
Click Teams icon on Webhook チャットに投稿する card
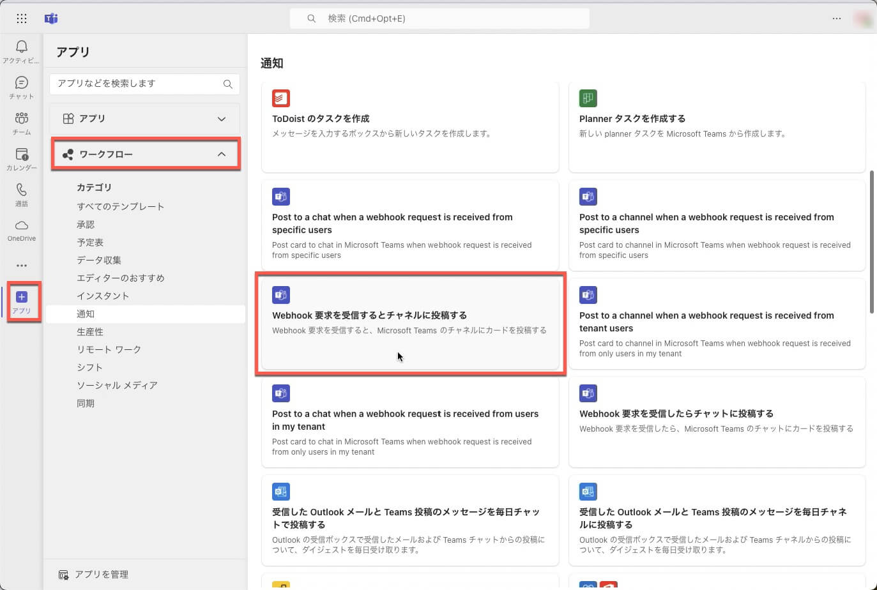588,393
